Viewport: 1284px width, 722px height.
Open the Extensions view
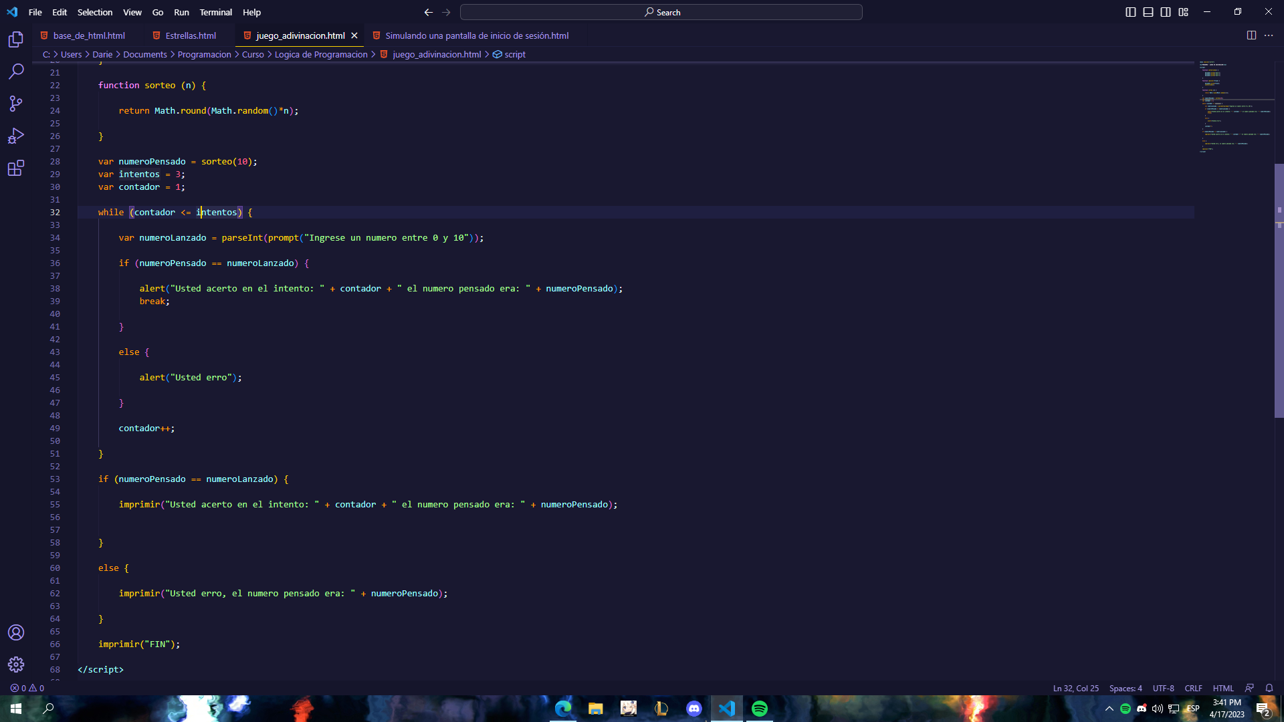tap(16, 168)
